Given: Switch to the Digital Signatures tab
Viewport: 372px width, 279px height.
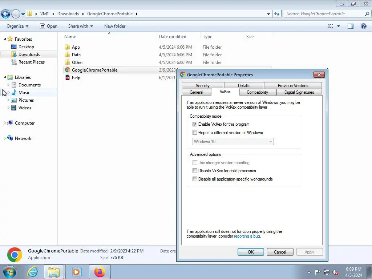Looking at the screenshot, I should 299,92.
